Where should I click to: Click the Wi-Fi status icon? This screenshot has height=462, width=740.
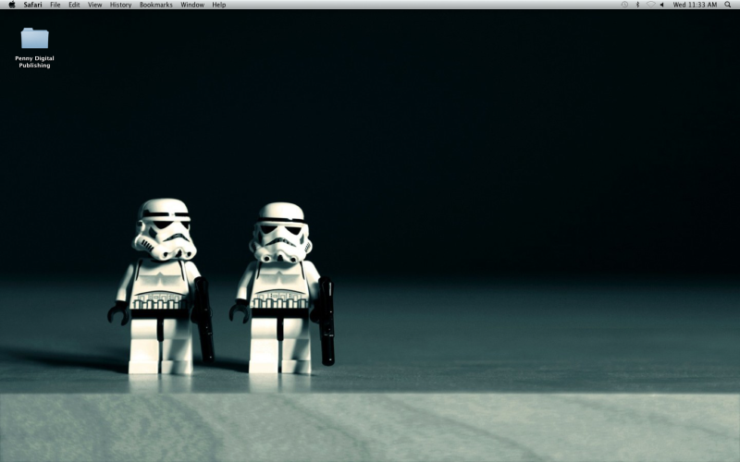pos(651,5)
